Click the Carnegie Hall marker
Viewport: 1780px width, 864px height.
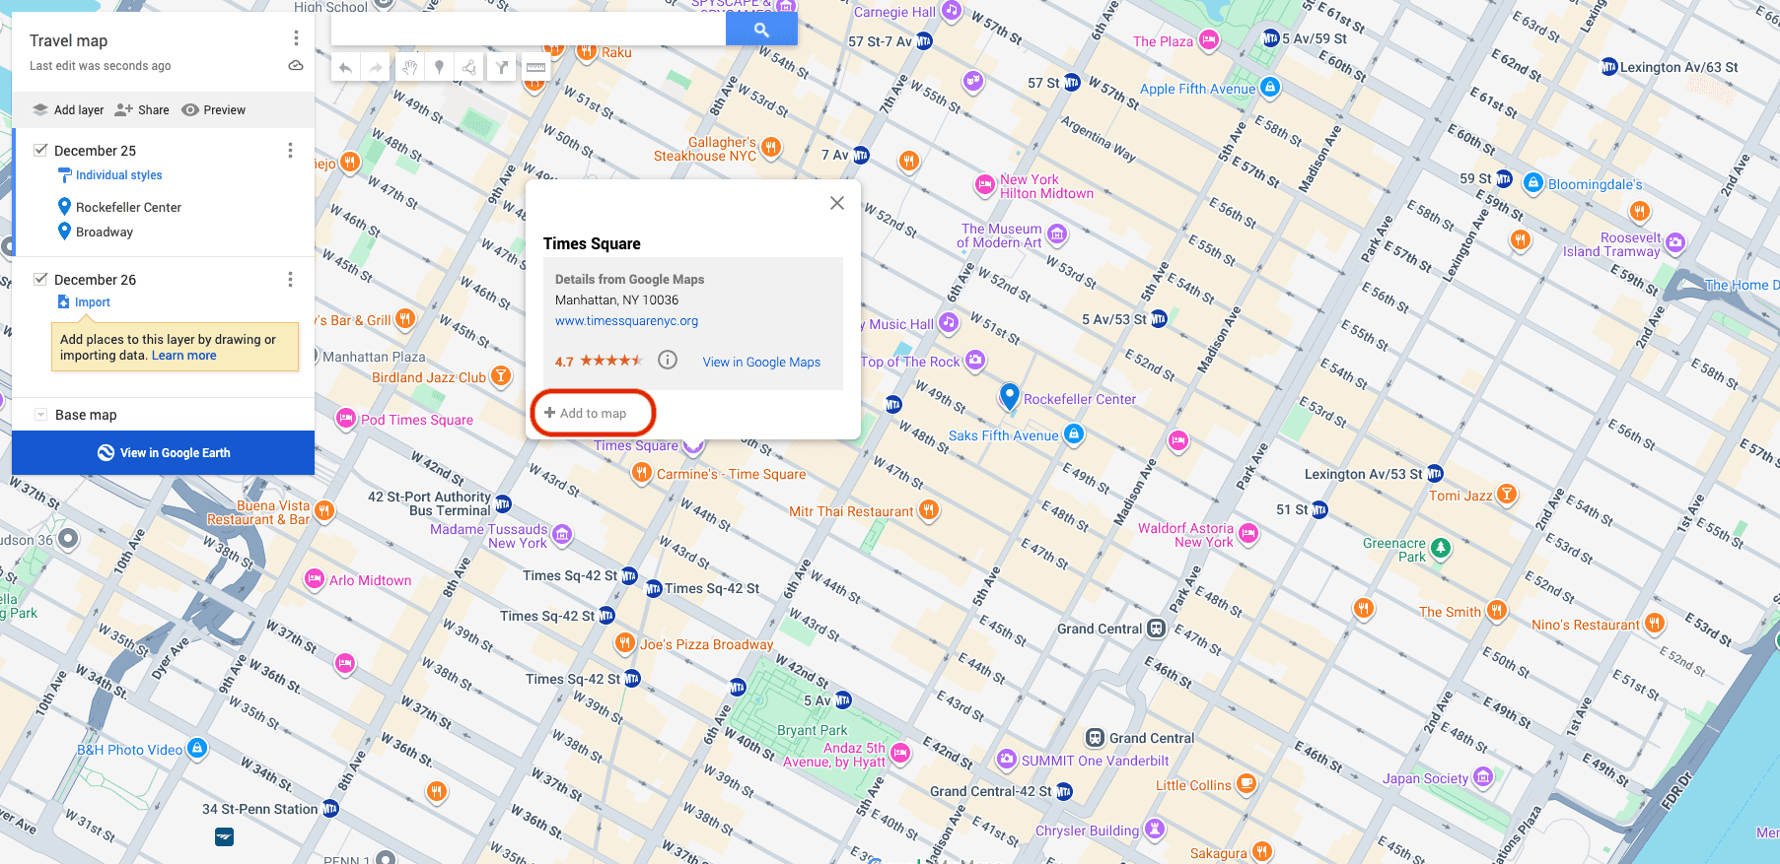pos(951,11)
